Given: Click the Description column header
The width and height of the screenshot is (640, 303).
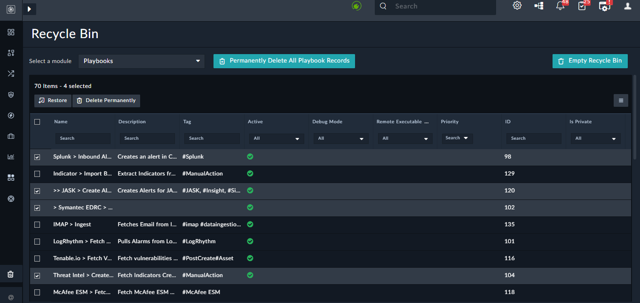Looking at the screenshot, I should (x=132, y=122).
